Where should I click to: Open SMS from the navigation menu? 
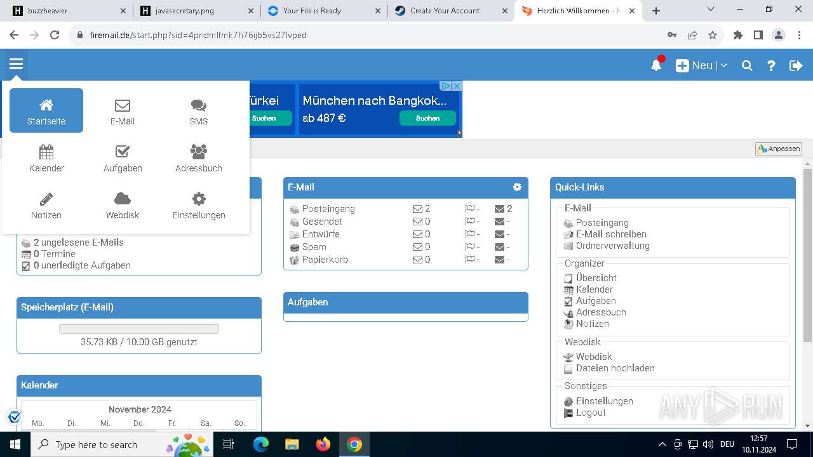click(199, 112)
